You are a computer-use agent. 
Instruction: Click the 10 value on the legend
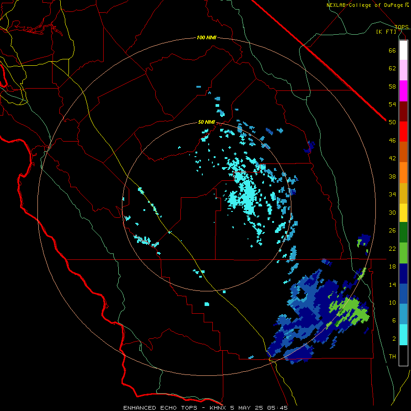point(392,303)
